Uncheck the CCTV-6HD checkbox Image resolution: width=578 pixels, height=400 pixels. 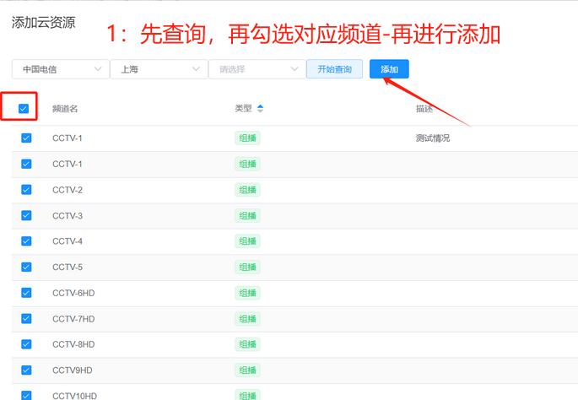[26, 293]
